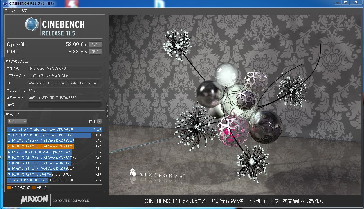Click the brown 同じマシン legend swatch
This screenshot has width=364, height=209.
point(33,188)
